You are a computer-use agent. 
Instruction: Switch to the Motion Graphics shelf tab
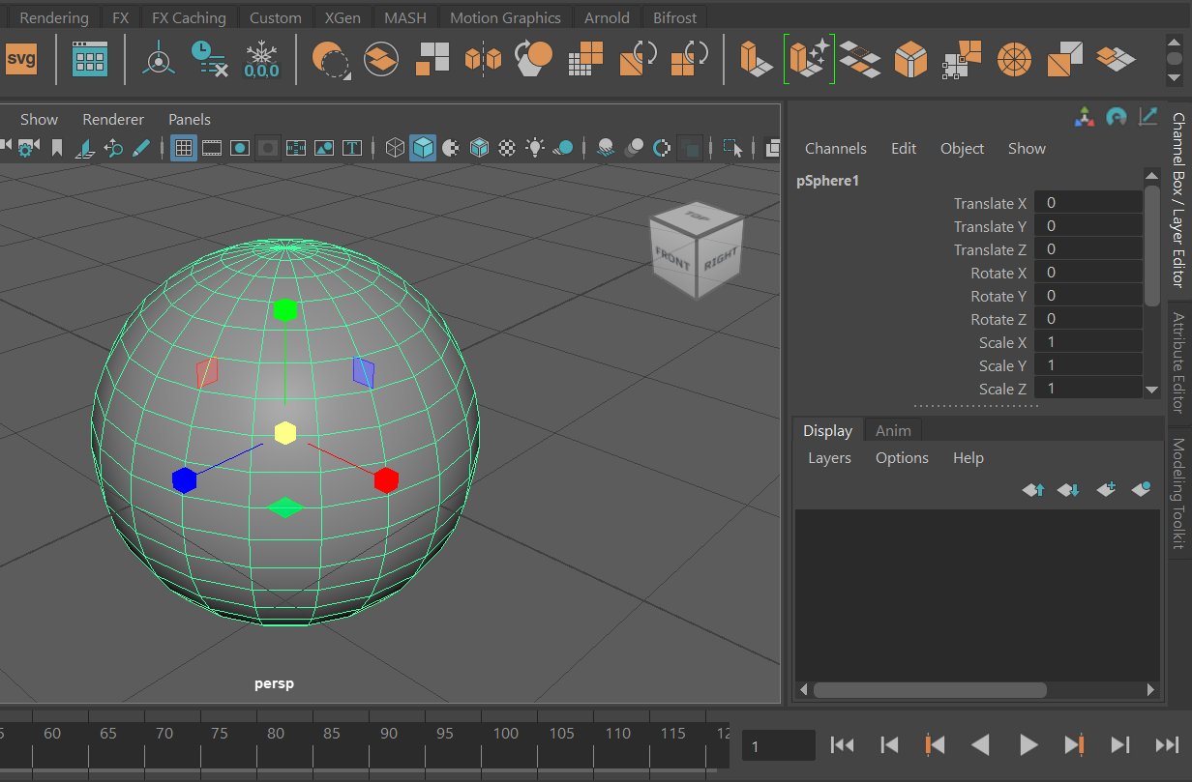(x=505, y=17)
